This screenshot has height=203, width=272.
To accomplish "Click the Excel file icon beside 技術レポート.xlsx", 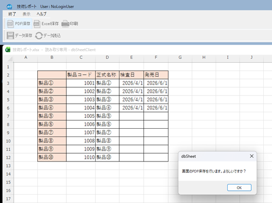I will click(x=8, y=50).
